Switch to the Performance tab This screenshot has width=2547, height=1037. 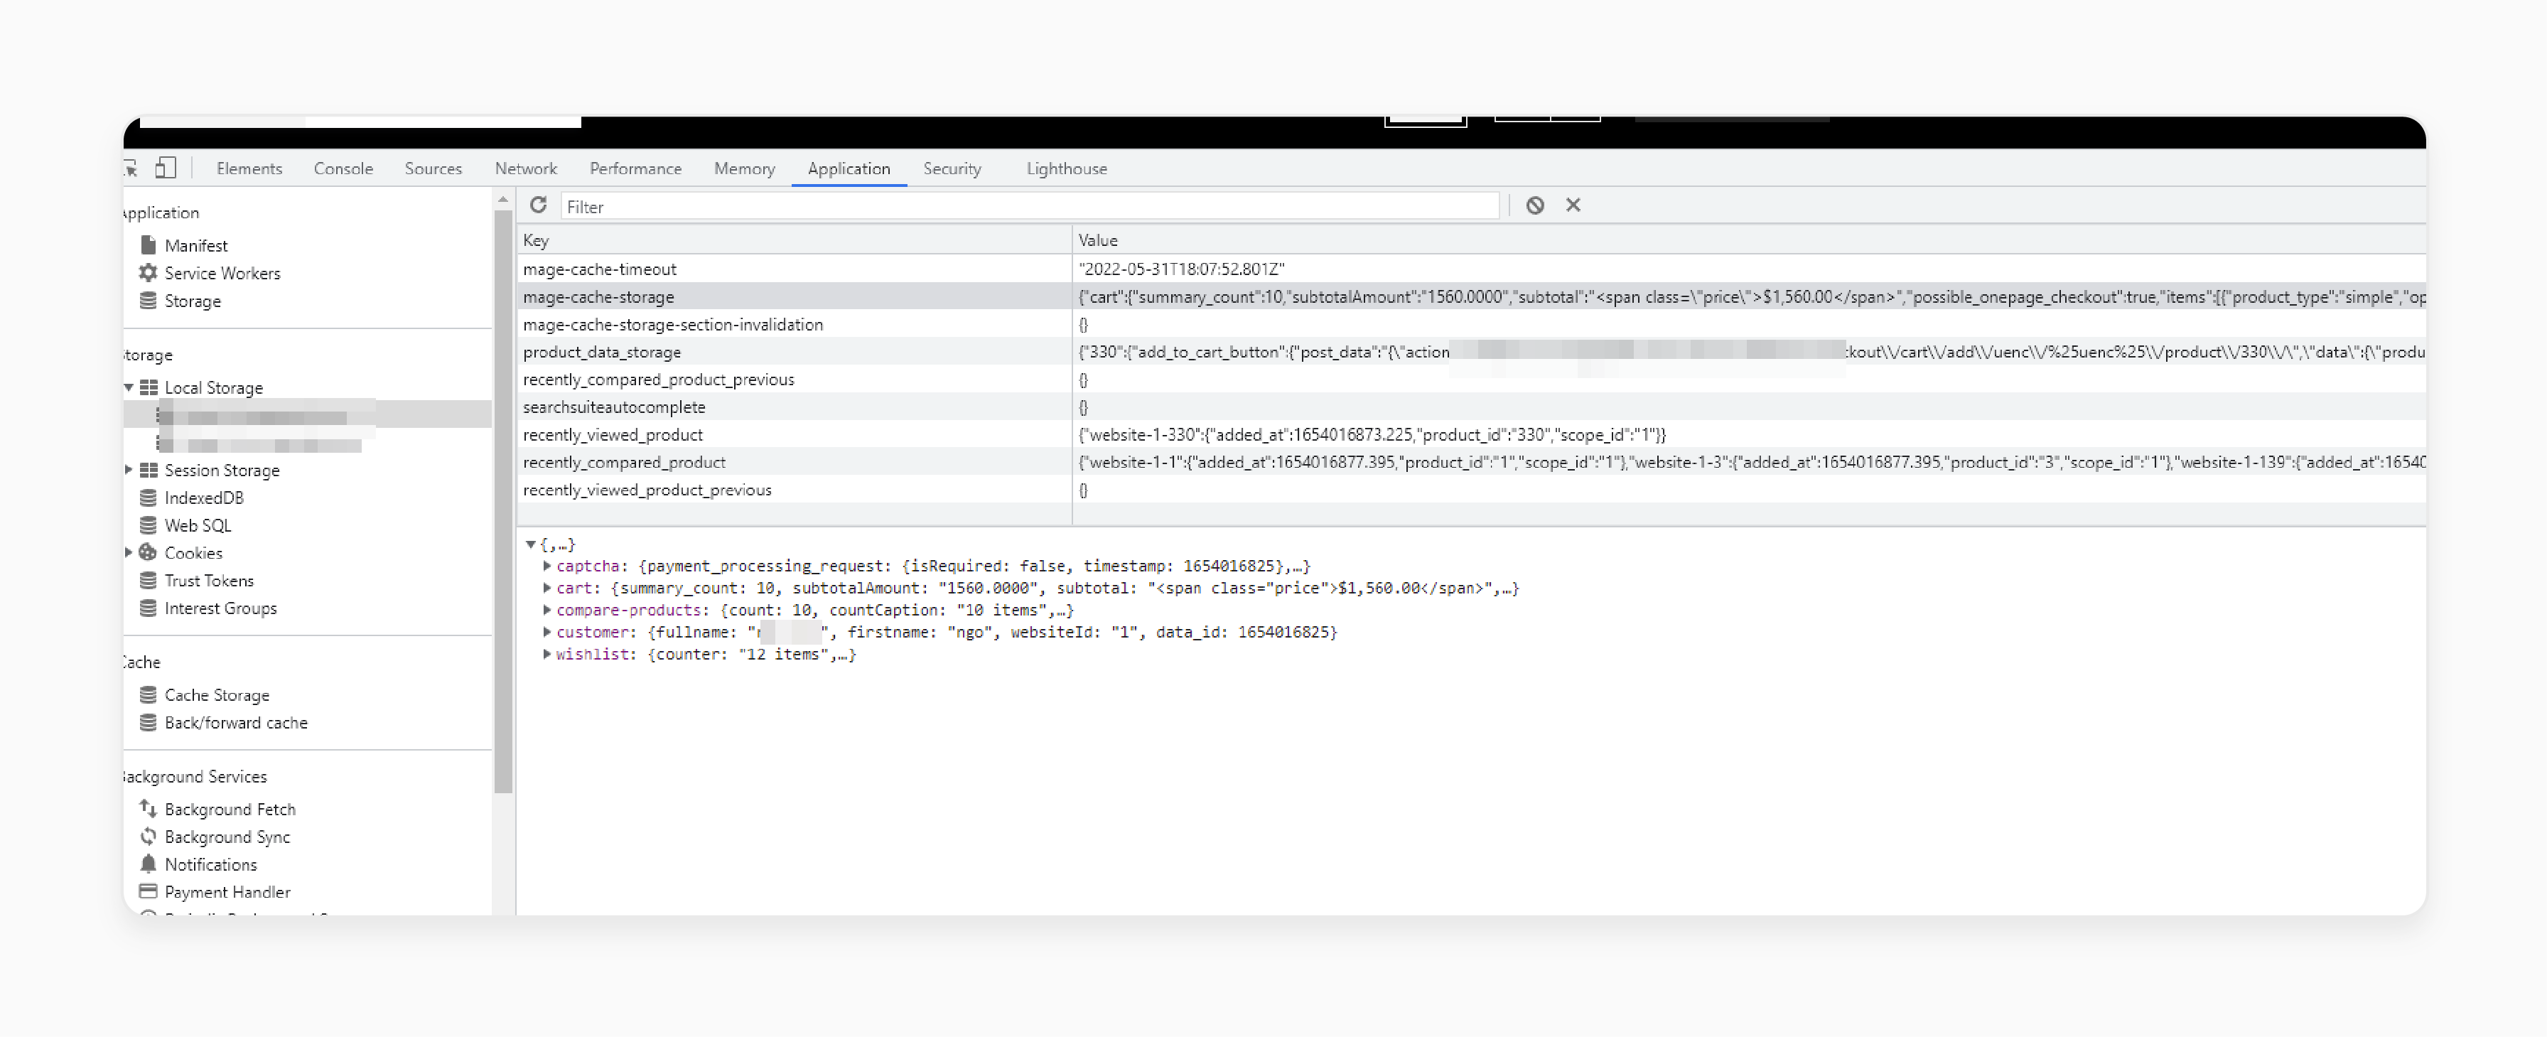[636, 168]
